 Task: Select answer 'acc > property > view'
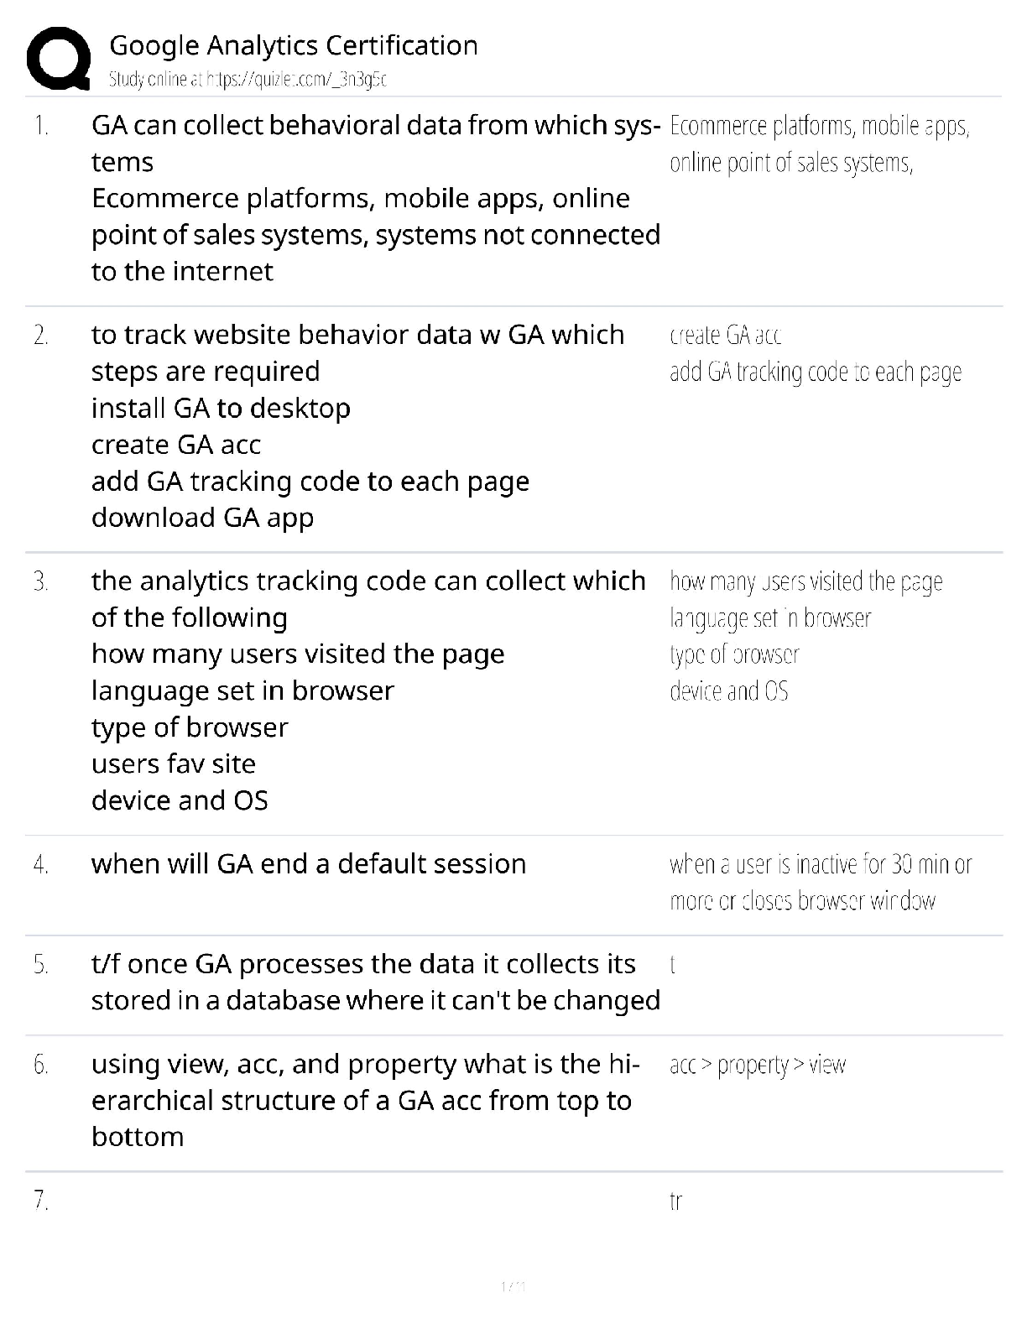(758, 1066)
